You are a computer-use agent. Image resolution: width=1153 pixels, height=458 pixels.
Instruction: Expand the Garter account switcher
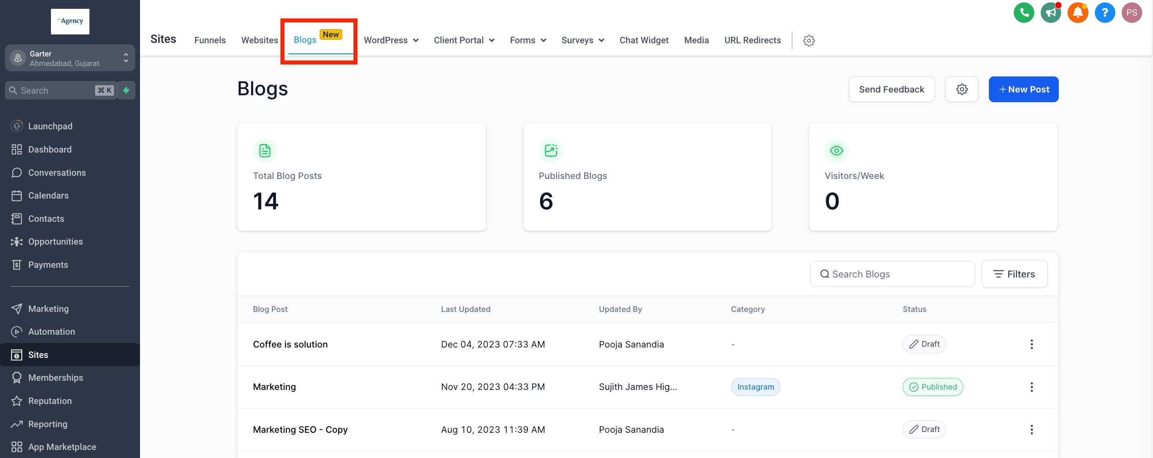point(70,58)
